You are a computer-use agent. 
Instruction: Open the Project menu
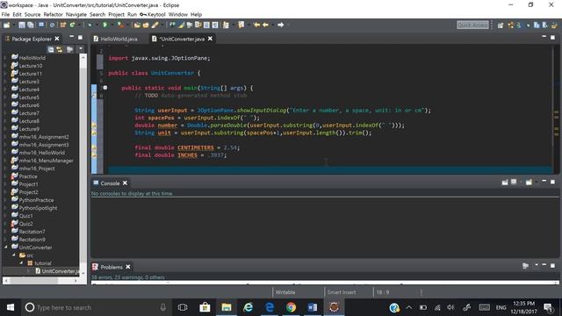tap(117, 14)
